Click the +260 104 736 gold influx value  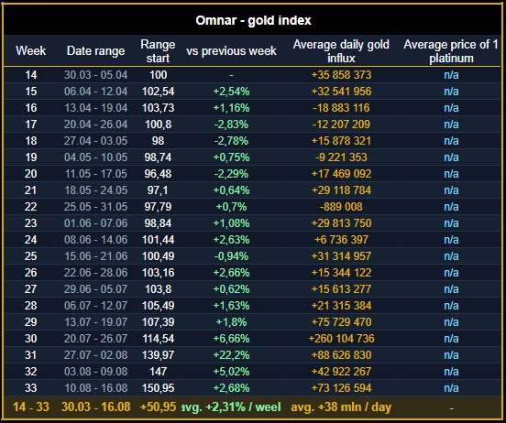click(341, 339)
